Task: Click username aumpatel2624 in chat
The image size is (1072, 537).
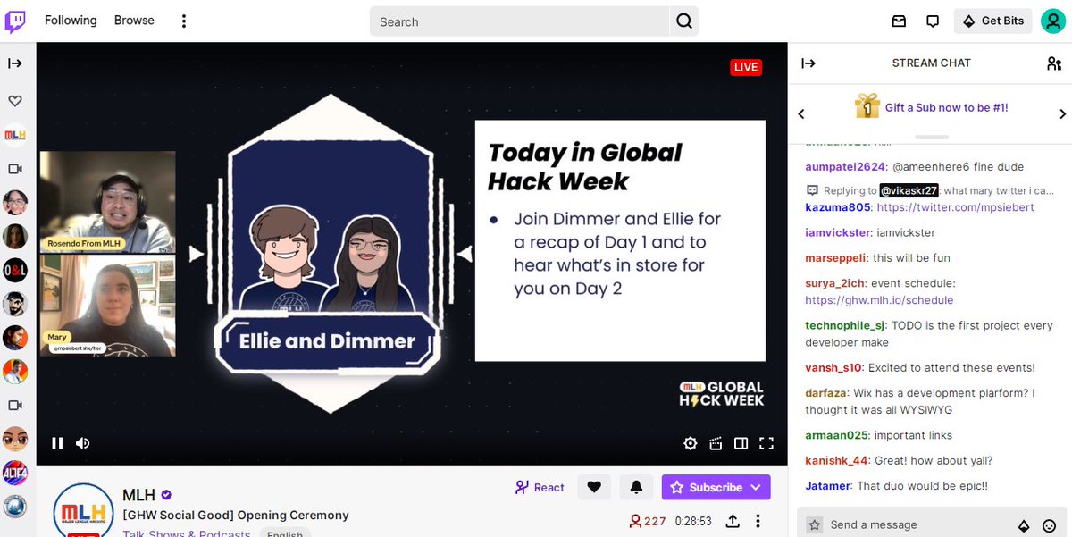Action: coord(845,167)
